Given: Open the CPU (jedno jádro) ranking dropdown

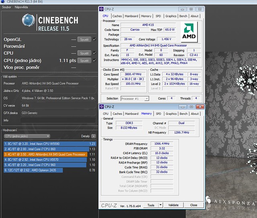Looking at the screenshot, I should (x=27, y=136).
